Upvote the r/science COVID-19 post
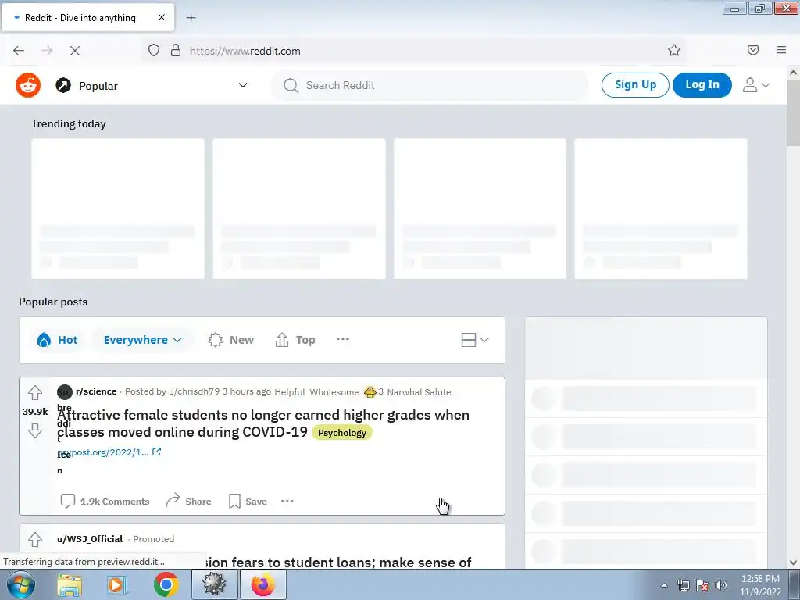Image resolution: width=800 pixels, height=600 pixels. [35, 392]
